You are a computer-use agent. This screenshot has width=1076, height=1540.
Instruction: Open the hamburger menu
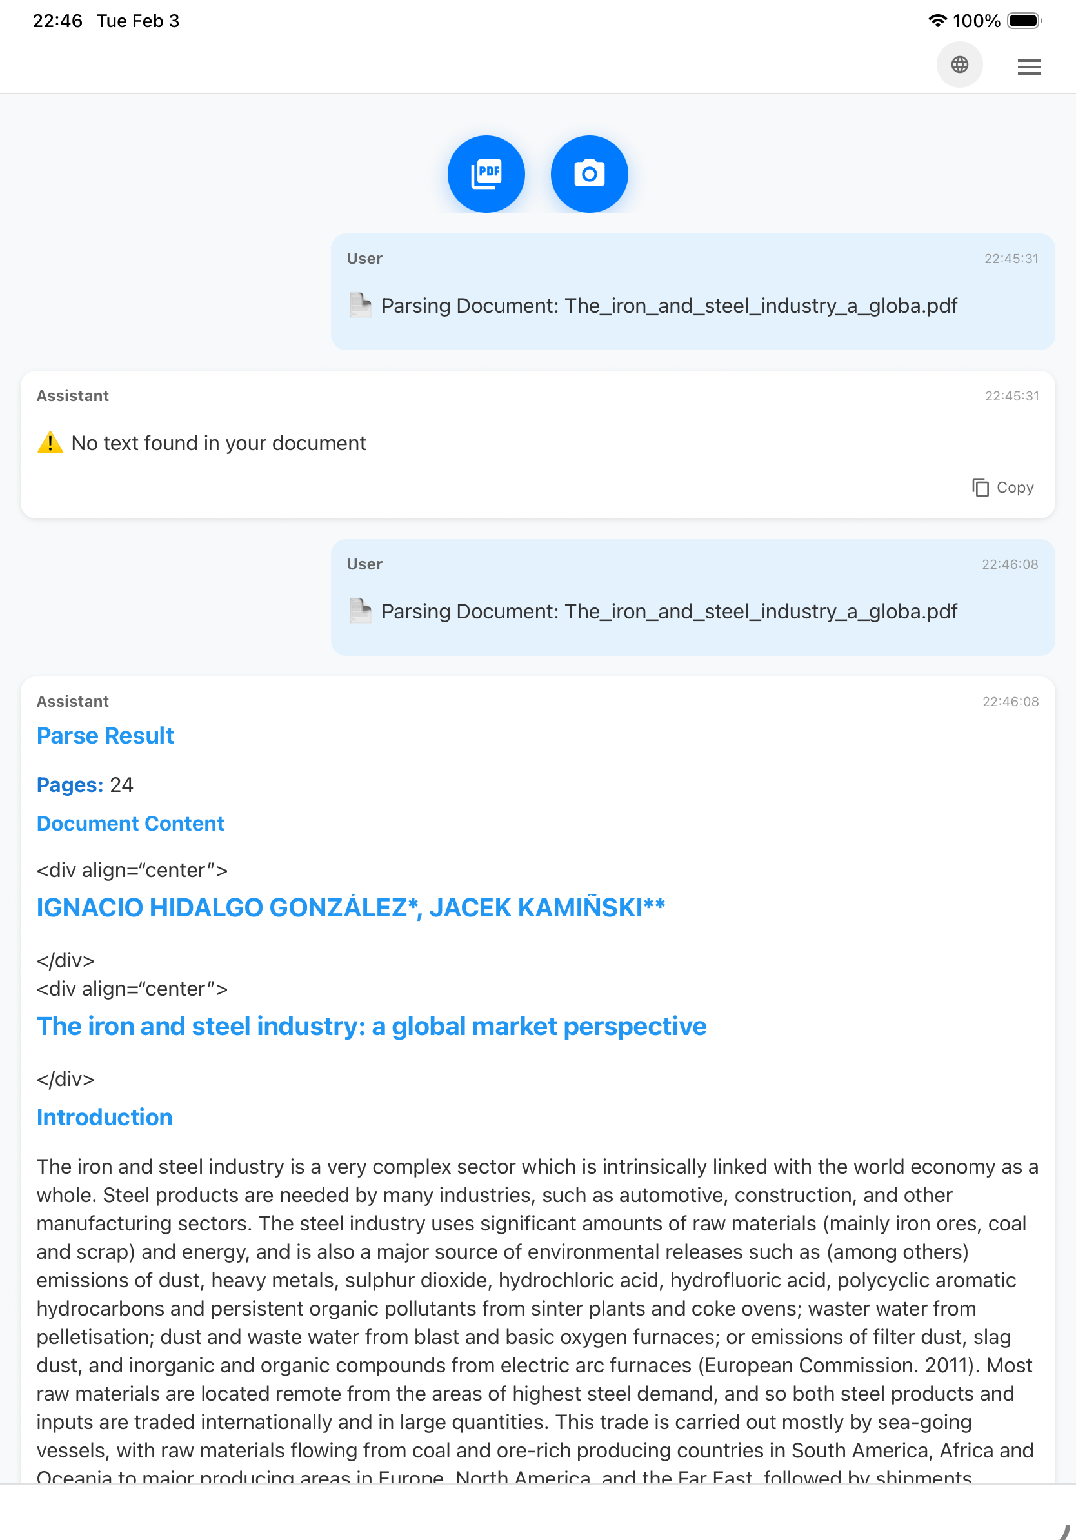1028,66
